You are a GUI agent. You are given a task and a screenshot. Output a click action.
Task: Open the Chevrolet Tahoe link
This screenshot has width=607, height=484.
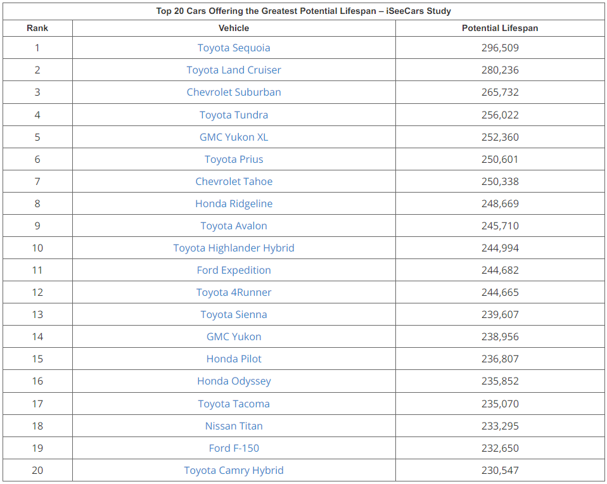click(234, 181)
